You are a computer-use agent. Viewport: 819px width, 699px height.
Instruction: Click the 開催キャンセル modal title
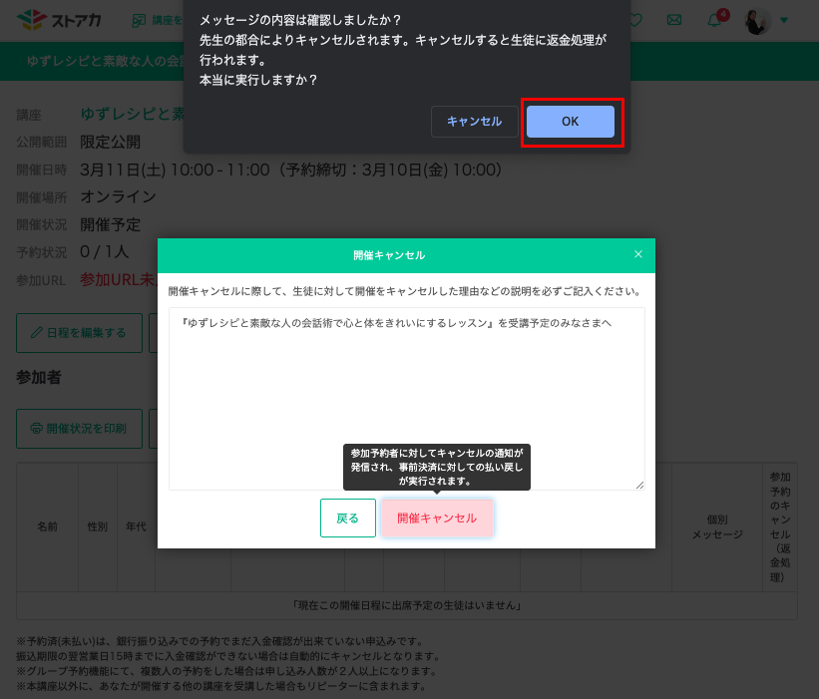(x=389, y=255)
